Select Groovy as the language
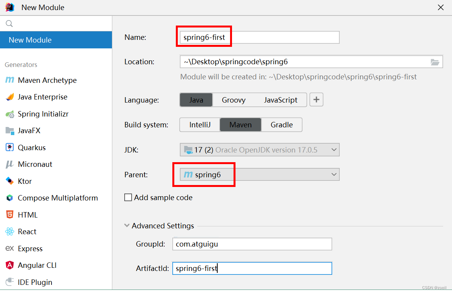The height and width of the screenshot is (293, 452). 234,100
